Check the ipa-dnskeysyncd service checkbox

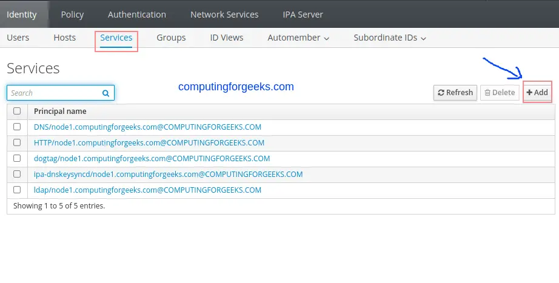[x=17, y=173]
